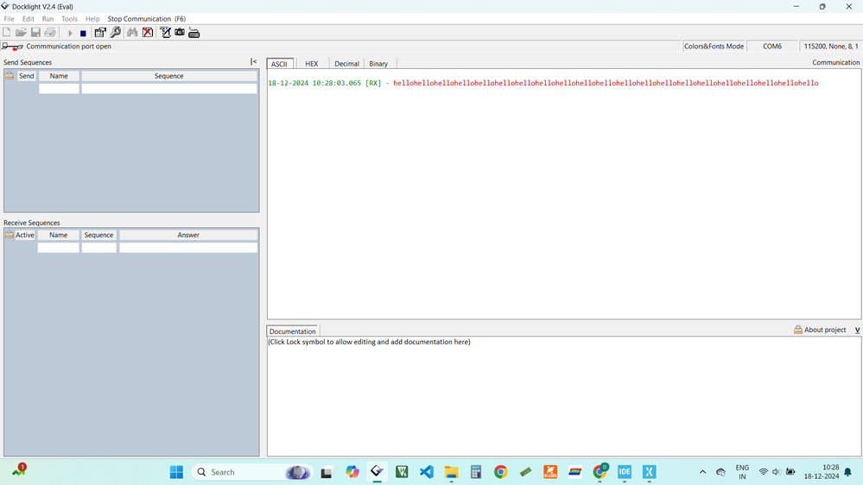Click Stop Communication (F6) in menu bar

click(x=146, y=19)
